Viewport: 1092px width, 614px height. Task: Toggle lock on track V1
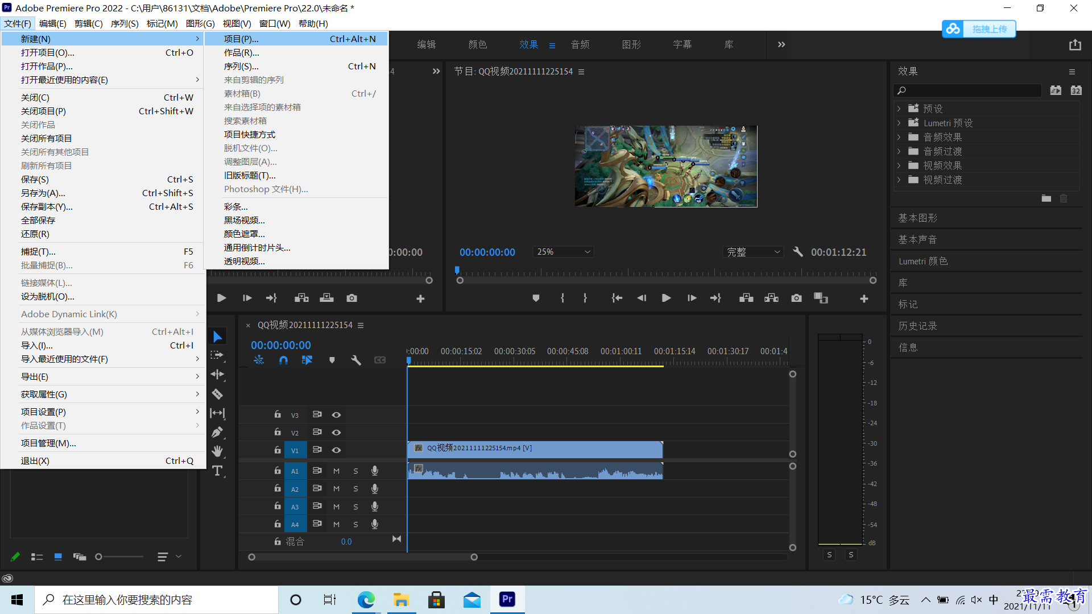pyautogui.click(x=278, y=450)
